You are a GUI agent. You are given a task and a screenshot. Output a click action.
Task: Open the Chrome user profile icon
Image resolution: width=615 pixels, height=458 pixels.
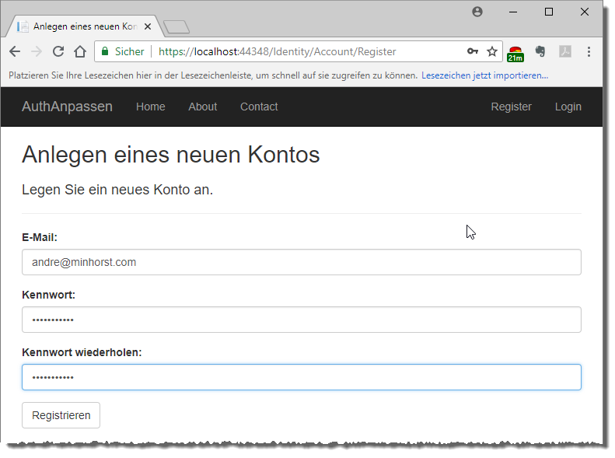click(x=477, y=12)
